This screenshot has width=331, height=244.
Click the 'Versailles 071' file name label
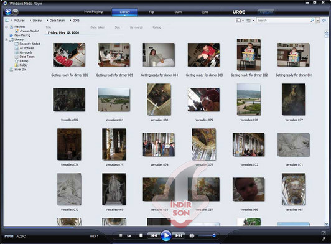click(294, 165)
